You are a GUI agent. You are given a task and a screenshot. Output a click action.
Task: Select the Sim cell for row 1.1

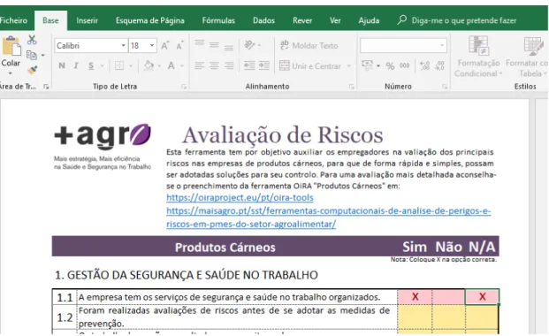(415, 297)
